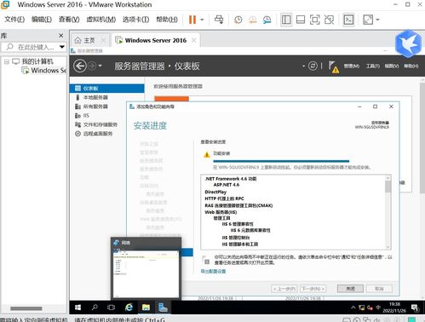Open the snapshot manager
The height and width of the screenshot is (322, 425).
(267, 20)
